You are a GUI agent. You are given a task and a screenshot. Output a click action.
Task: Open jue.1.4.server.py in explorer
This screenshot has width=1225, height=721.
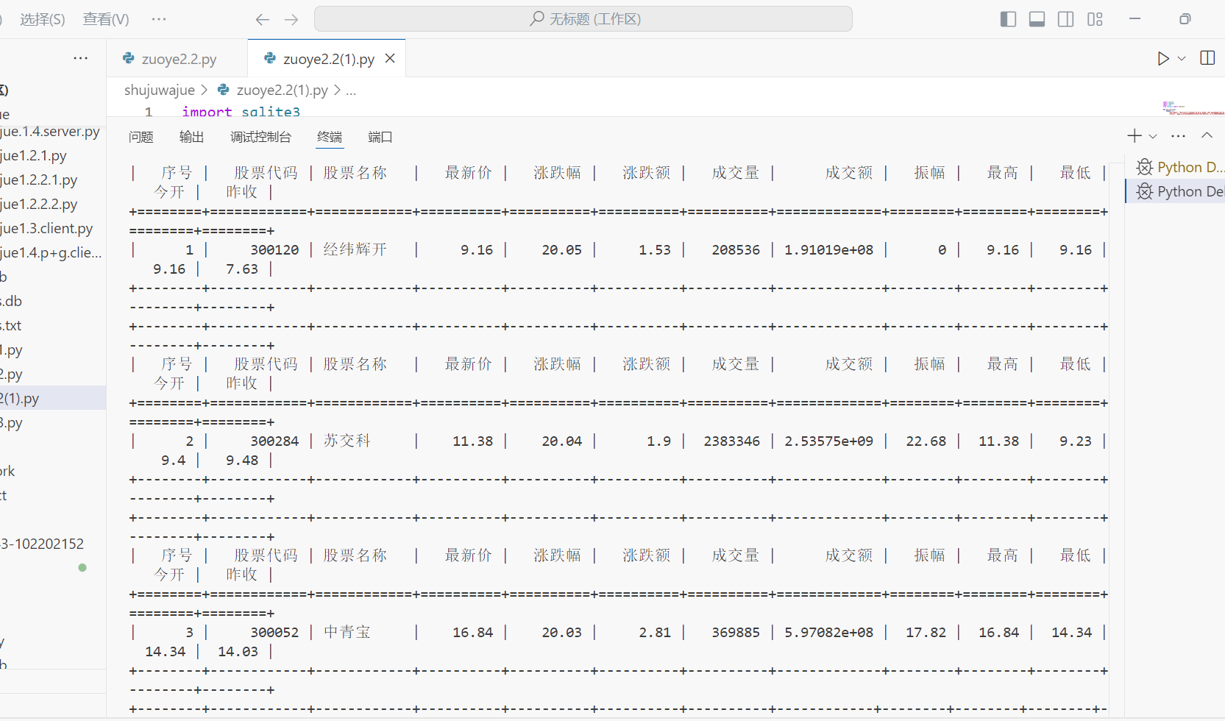click(50, 132)
